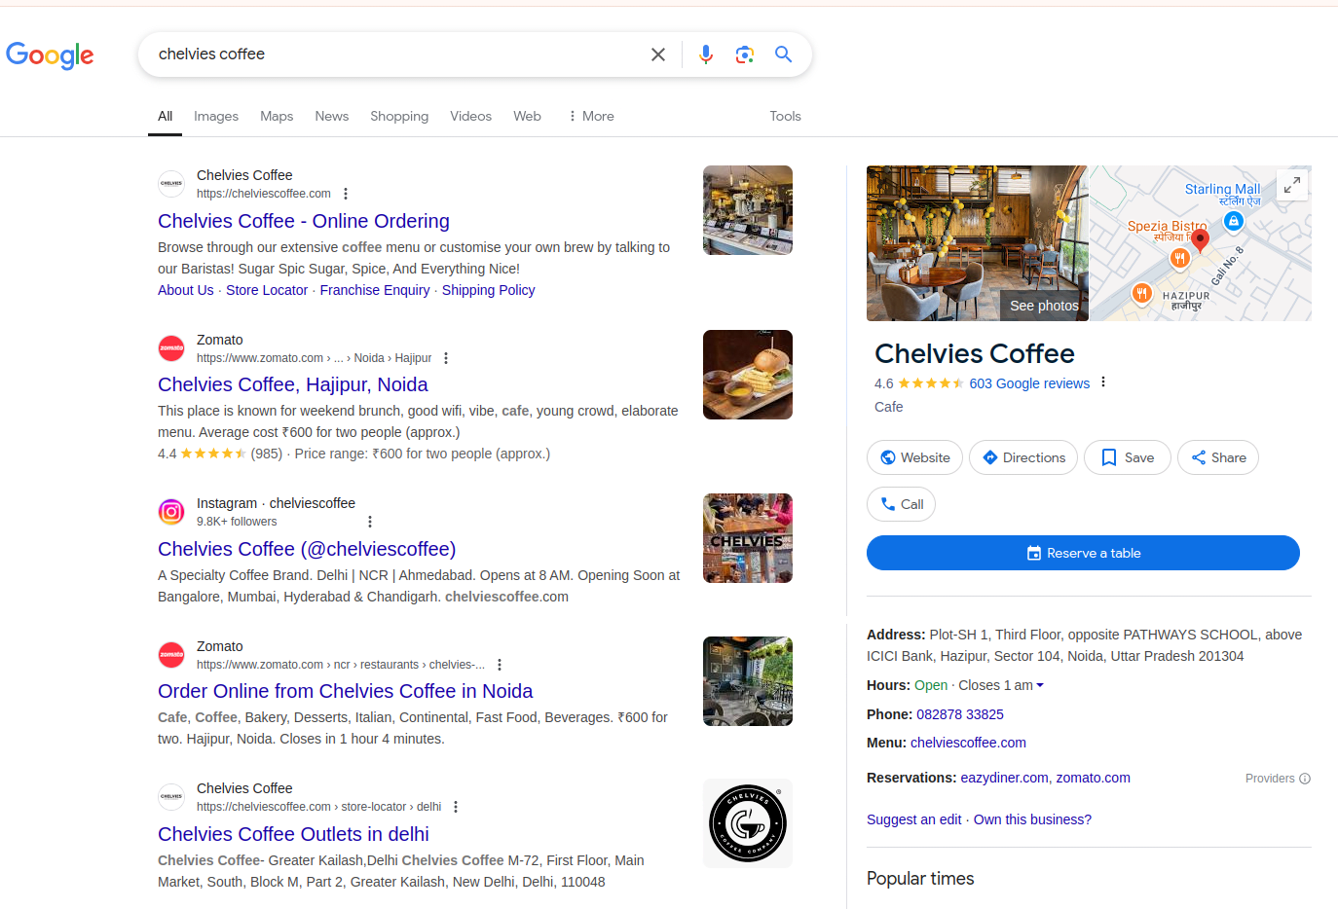Viewport: 1338px width, 909px height.
Task: Switch to the Maps tab
Action: coord(277,116)
